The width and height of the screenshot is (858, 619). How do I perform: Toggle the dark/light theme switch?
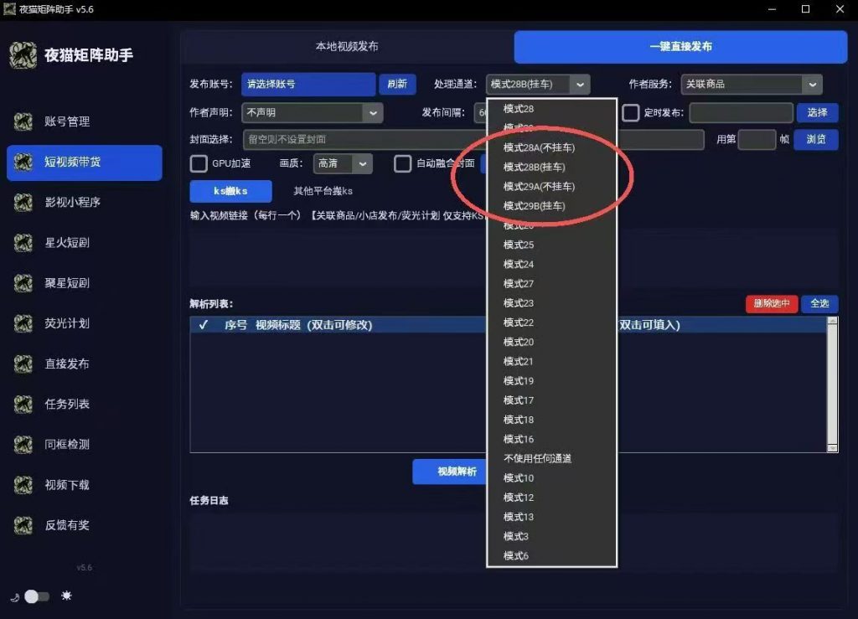pyautogui.click(x=37, y=596)
